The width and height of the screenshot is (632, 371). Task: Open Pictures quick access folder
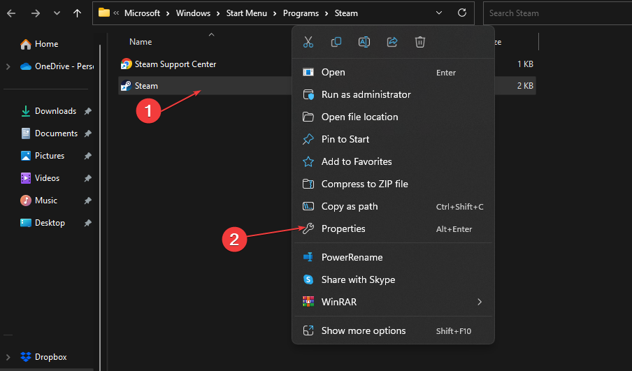pyautogui.click(x=43, y=156)
